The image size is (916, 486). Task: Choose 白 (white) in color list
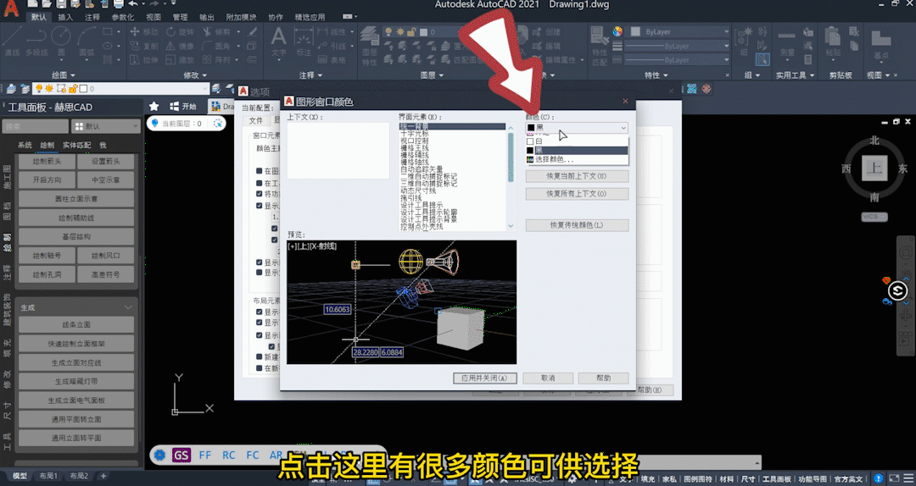point(577,141)
